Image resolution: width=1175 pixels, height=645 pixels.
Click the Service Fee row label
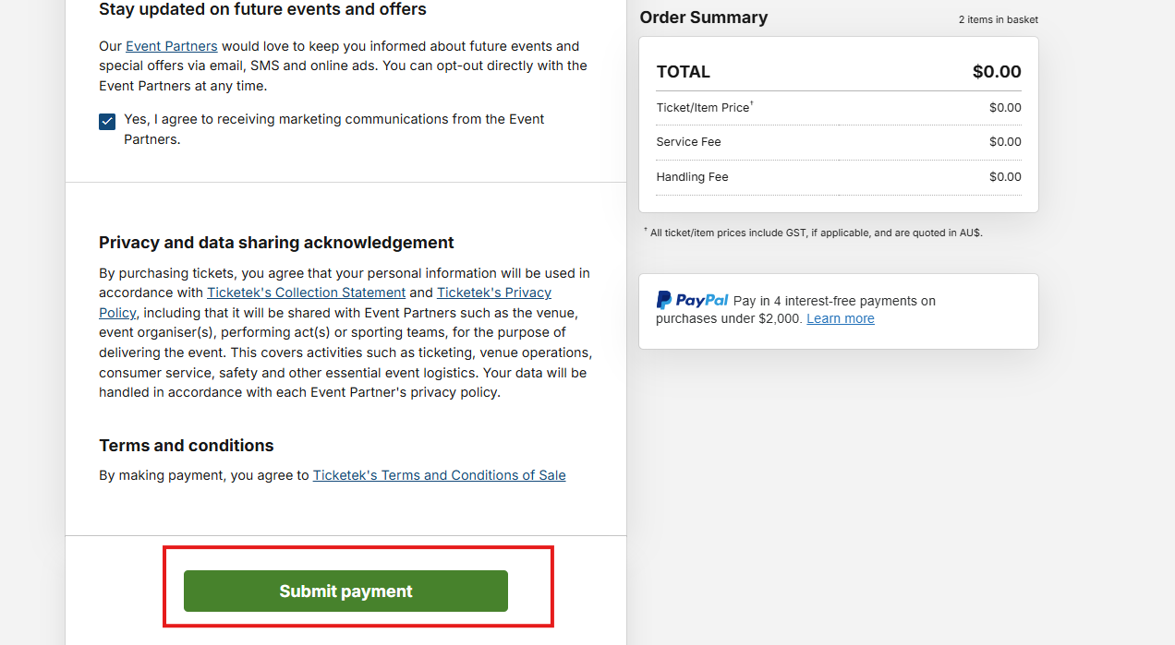688,142
